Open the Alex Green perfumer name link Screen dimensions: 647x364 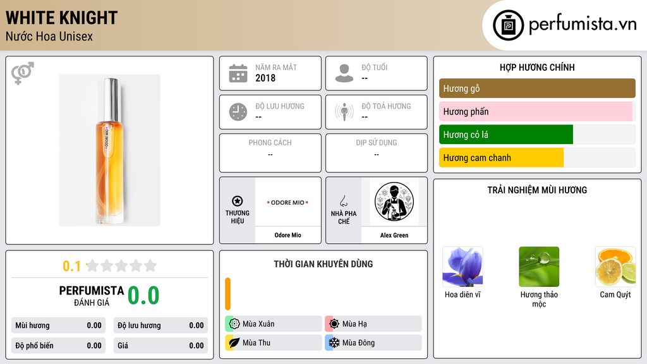pyautogui.click(x=394, y=235)
